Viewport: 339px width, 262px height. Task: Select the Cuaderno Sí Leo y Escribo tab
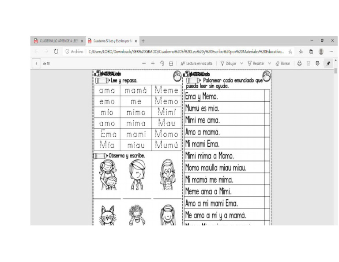[x=113, y=41]
